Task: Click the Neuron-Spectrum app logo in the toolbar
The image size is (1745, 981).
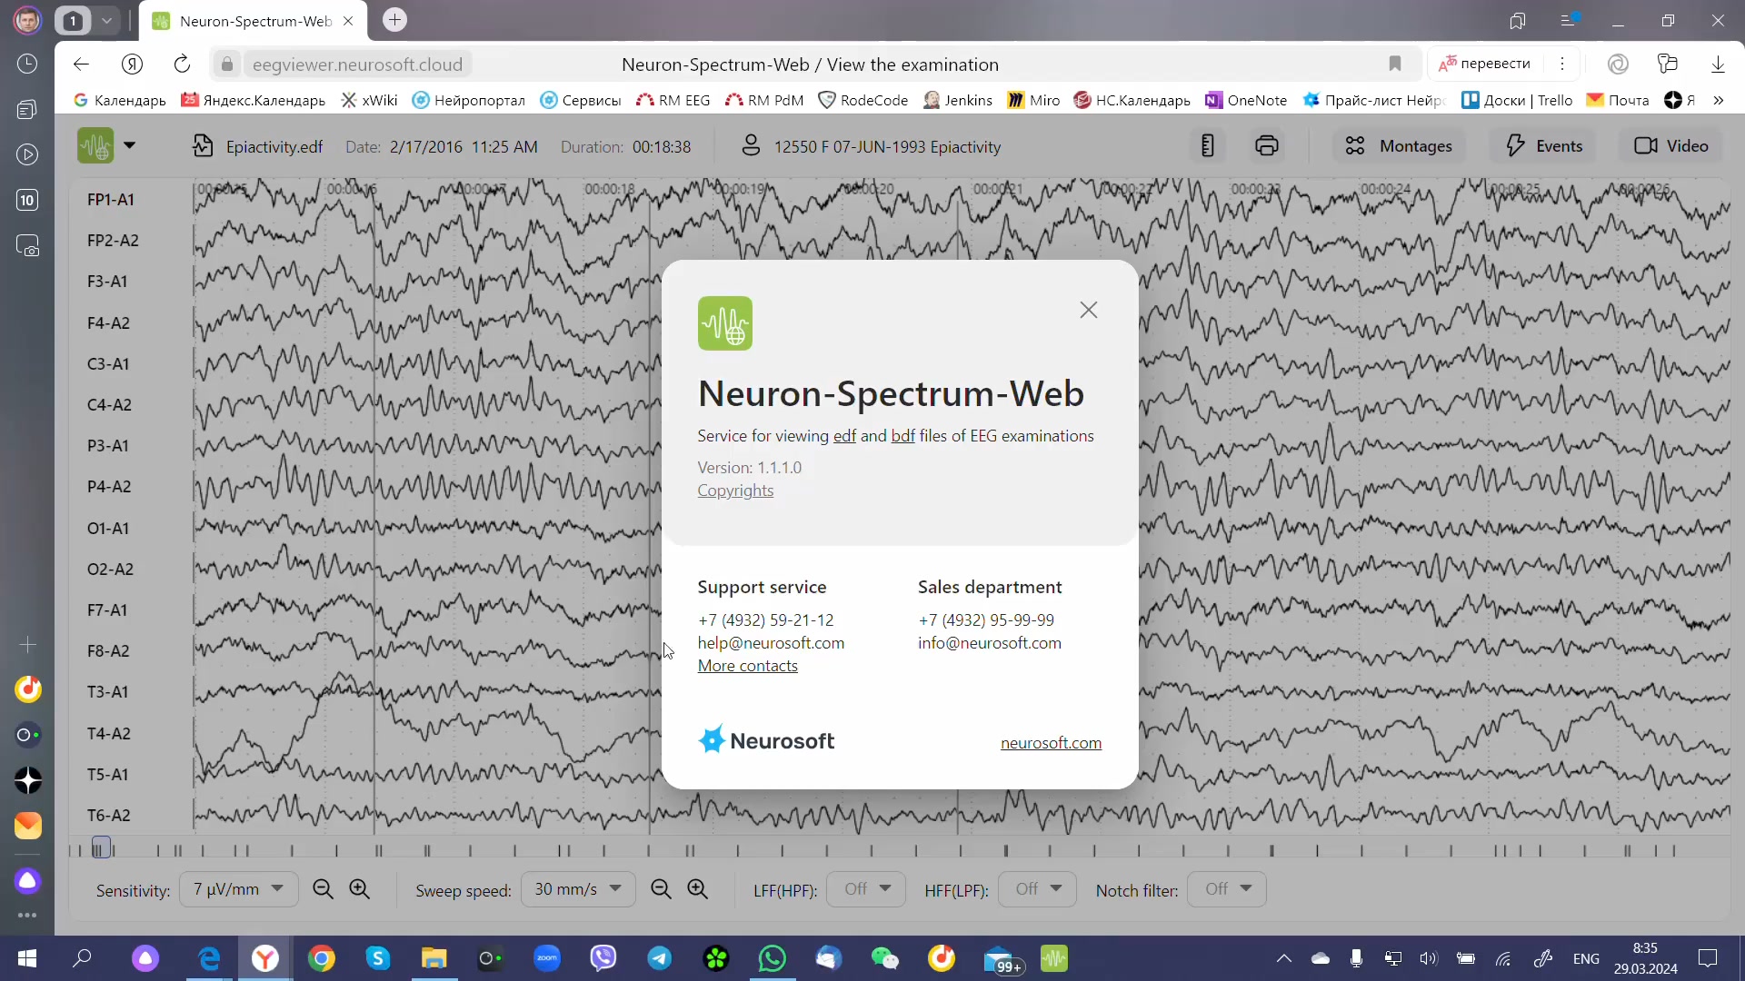Action: [x=95, y=145]
